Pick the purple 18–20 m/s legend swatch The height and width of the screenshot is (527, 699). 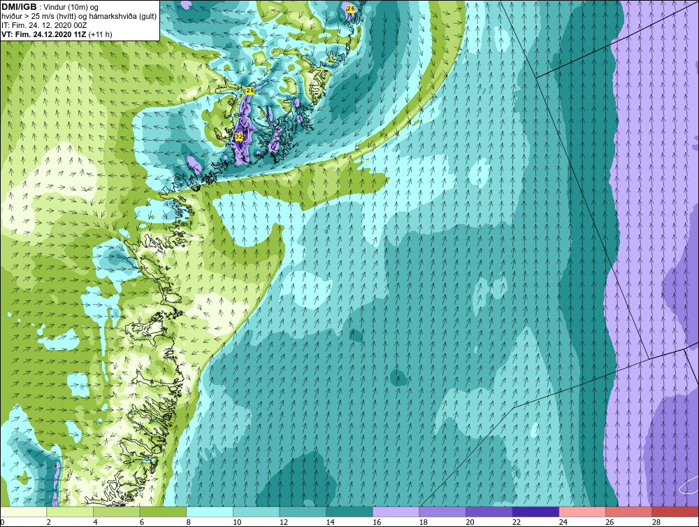coord(442,512)
